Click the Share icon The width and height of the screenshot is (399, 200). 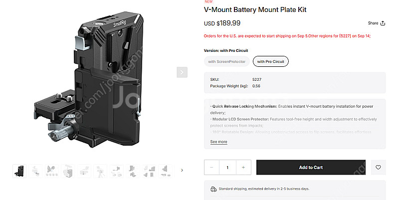tap(383, 23)
